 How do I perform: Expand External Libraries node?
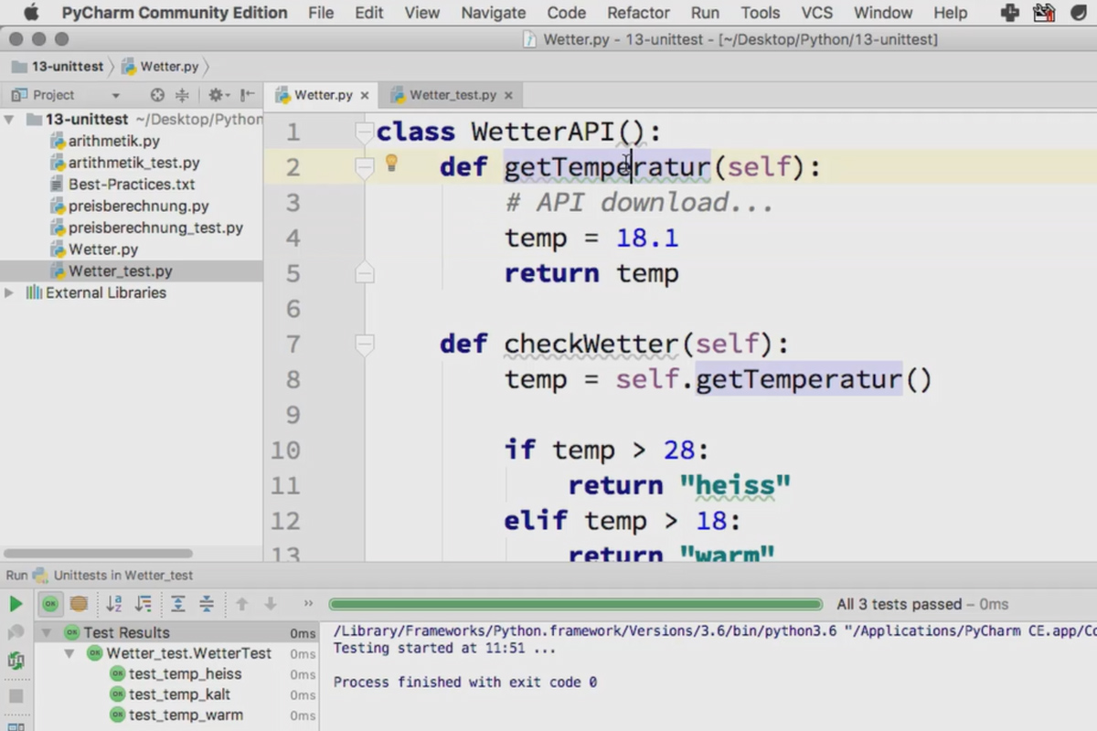click(9, 293)
